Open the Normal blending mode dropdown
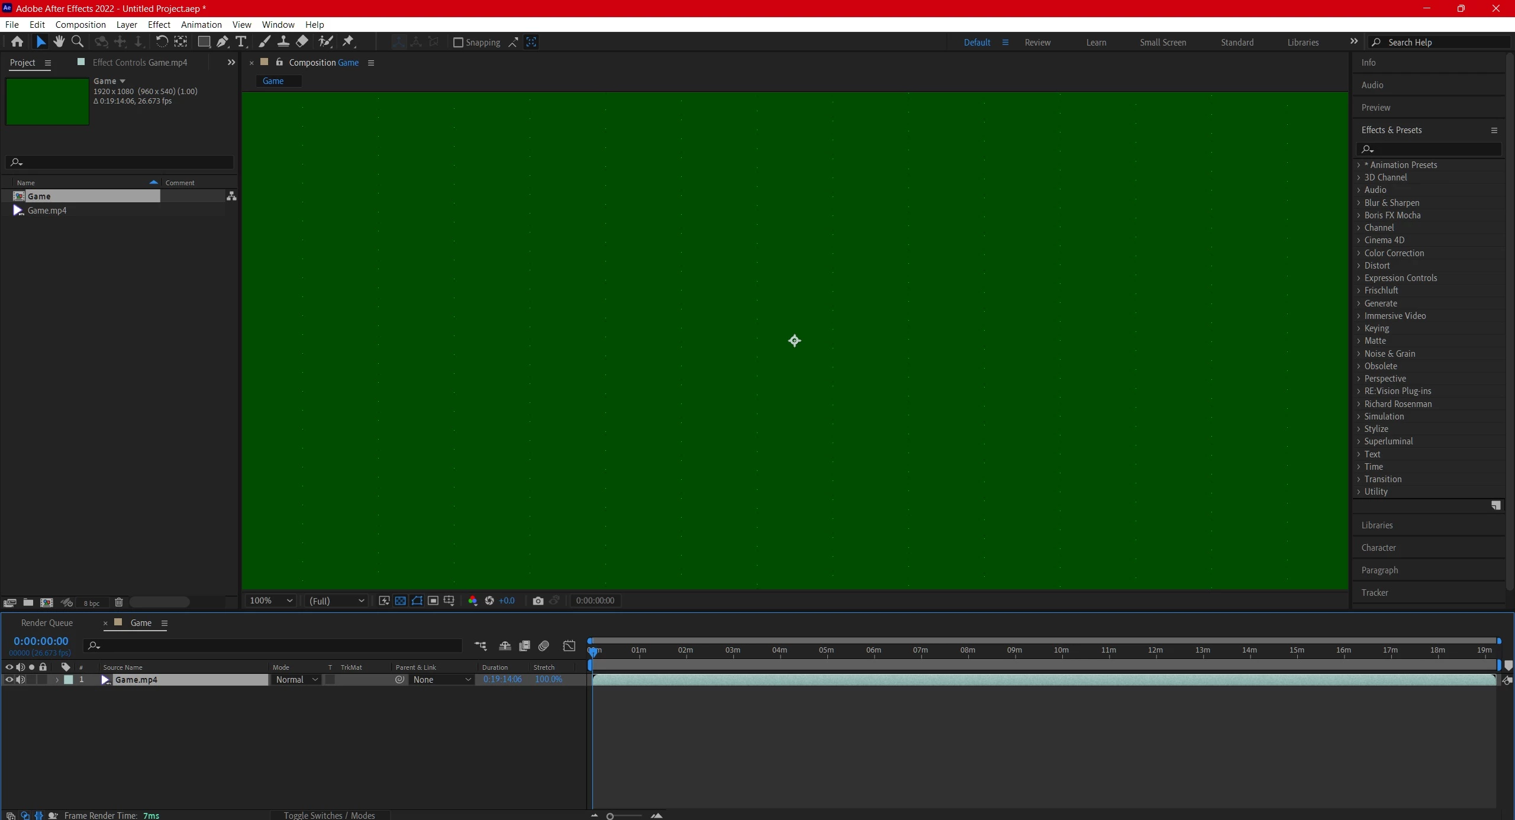The width and height of the screenshot is (1515, 820). click(296, 680)
